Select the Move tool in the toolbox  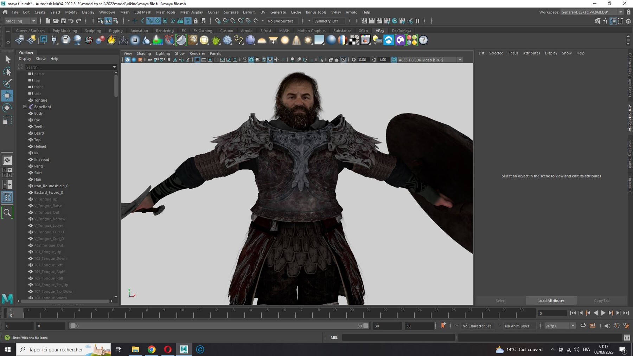click(7, 95)
